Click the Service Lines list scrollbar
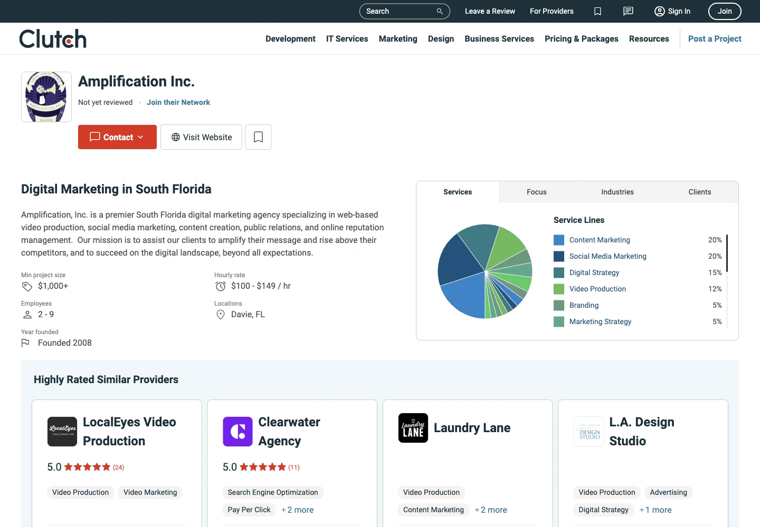 727,253
